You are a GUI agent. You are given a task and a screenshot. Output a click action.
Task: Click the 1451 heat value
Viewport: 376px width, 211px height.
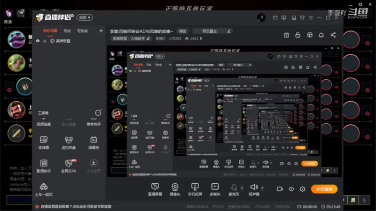coord(194,38)
